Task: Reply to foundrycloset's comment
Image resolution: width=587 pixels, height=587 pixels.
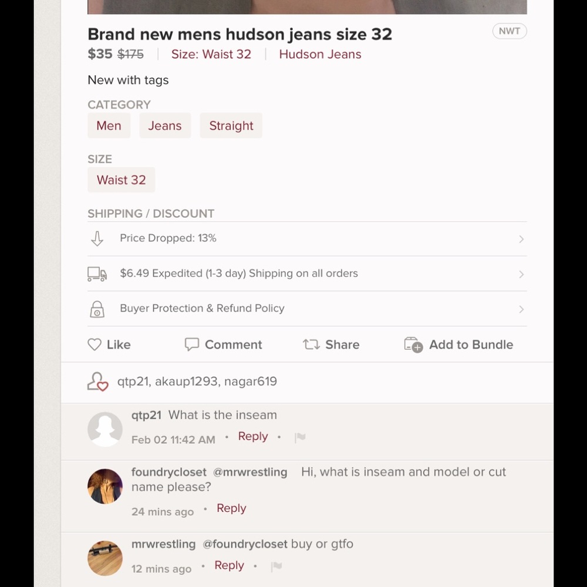Action: click(231, 508)
